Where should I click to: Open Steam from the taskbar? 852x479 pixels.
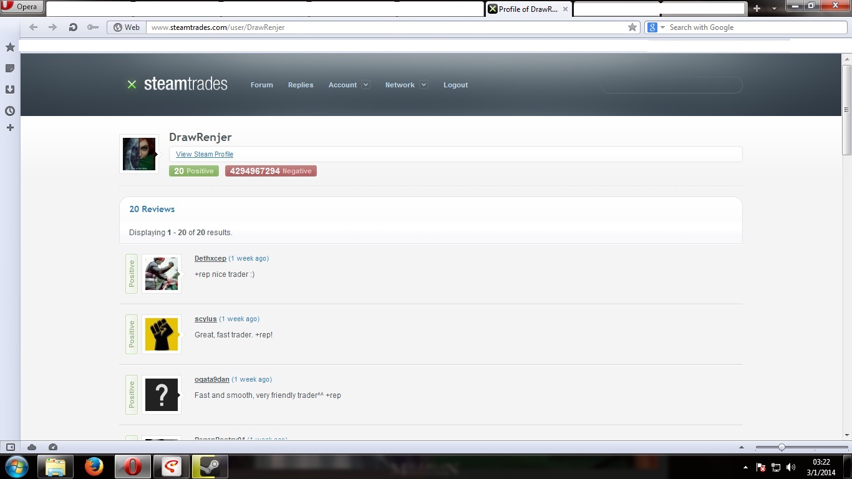[x=210, y=467]
